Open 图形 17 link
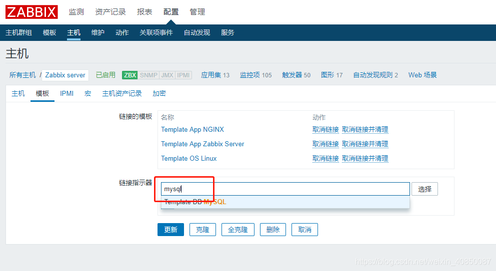 (332, 75)
